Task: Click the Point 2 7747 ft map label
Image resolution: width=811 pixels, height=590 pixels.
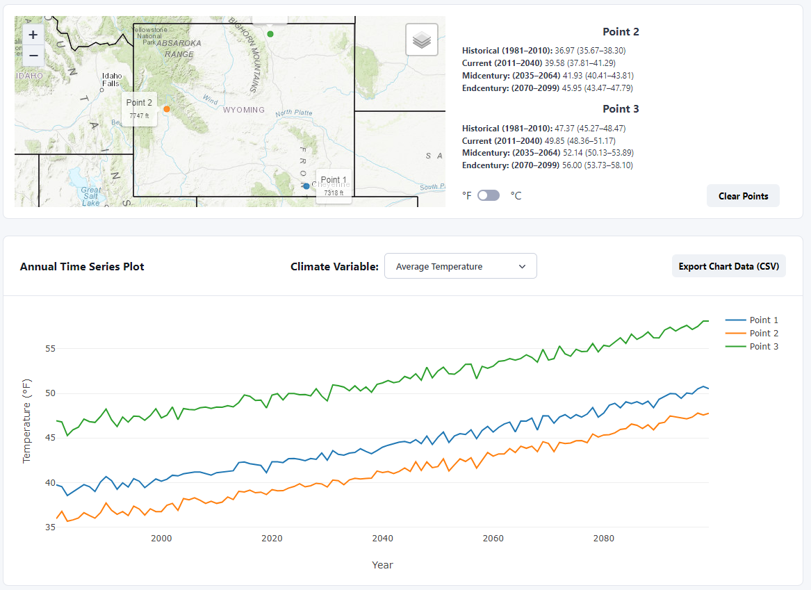Action: coord(139,109)
